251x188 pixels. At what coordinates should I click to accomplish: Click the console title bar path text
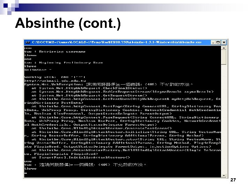tap(116, 42)
